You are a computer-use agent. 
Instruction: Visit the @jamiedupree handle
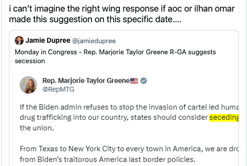coord(94,41)
